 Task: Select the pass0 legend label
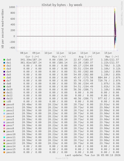(10, 105)
